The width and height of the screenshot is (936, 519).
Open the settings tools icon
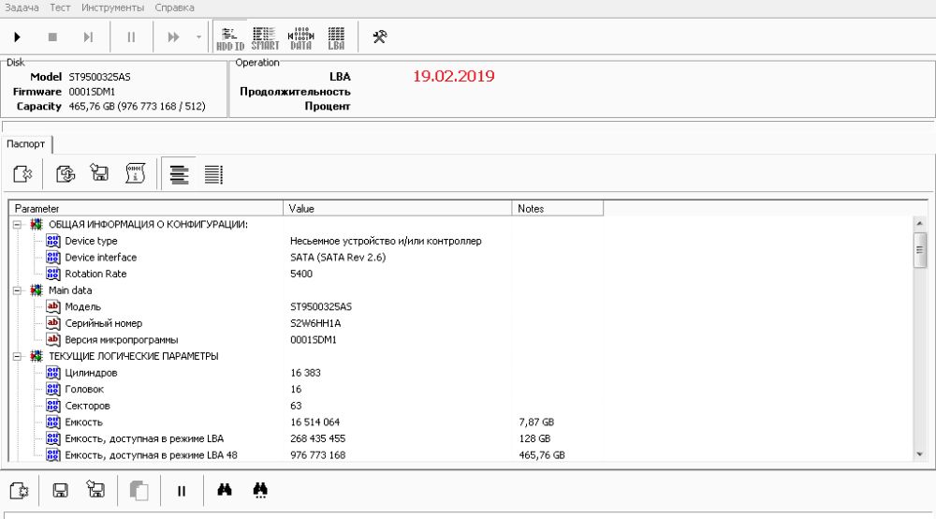[x=380, y=37]
